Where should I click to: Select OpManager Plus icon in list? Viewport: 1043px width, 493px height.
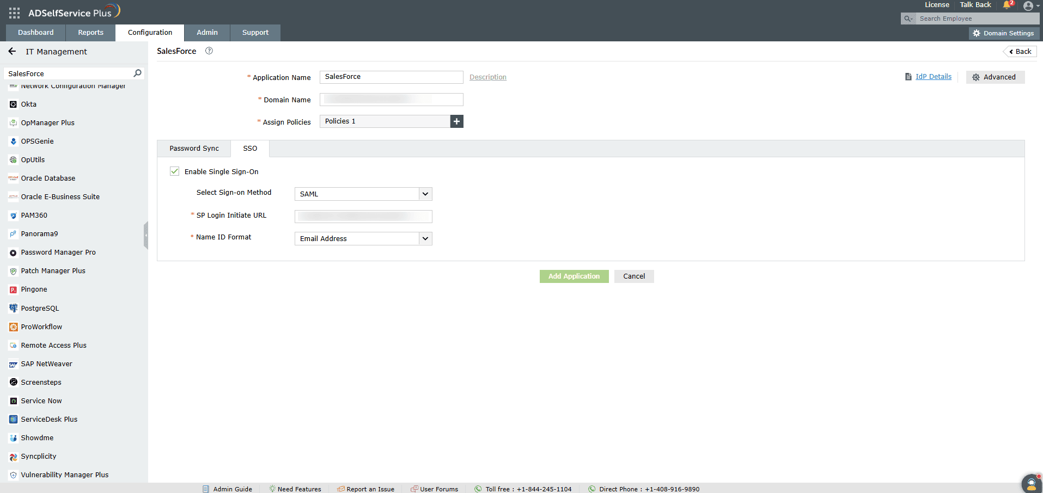pyautogui.click(x=13, y=123)
